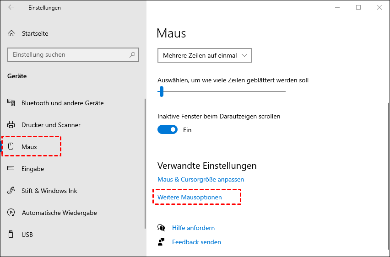Screen dimensions: 390x257
Task: Click the back arrow icon
Action: [x=11, y=7]
